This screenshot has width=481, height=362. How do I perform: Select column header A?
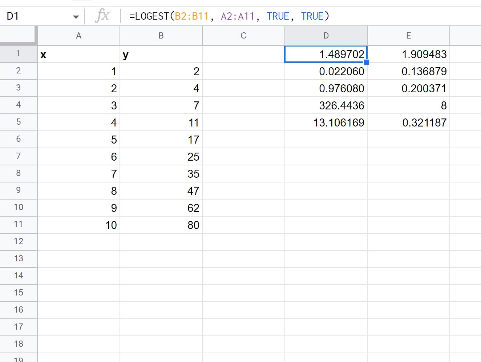(78, 35)
